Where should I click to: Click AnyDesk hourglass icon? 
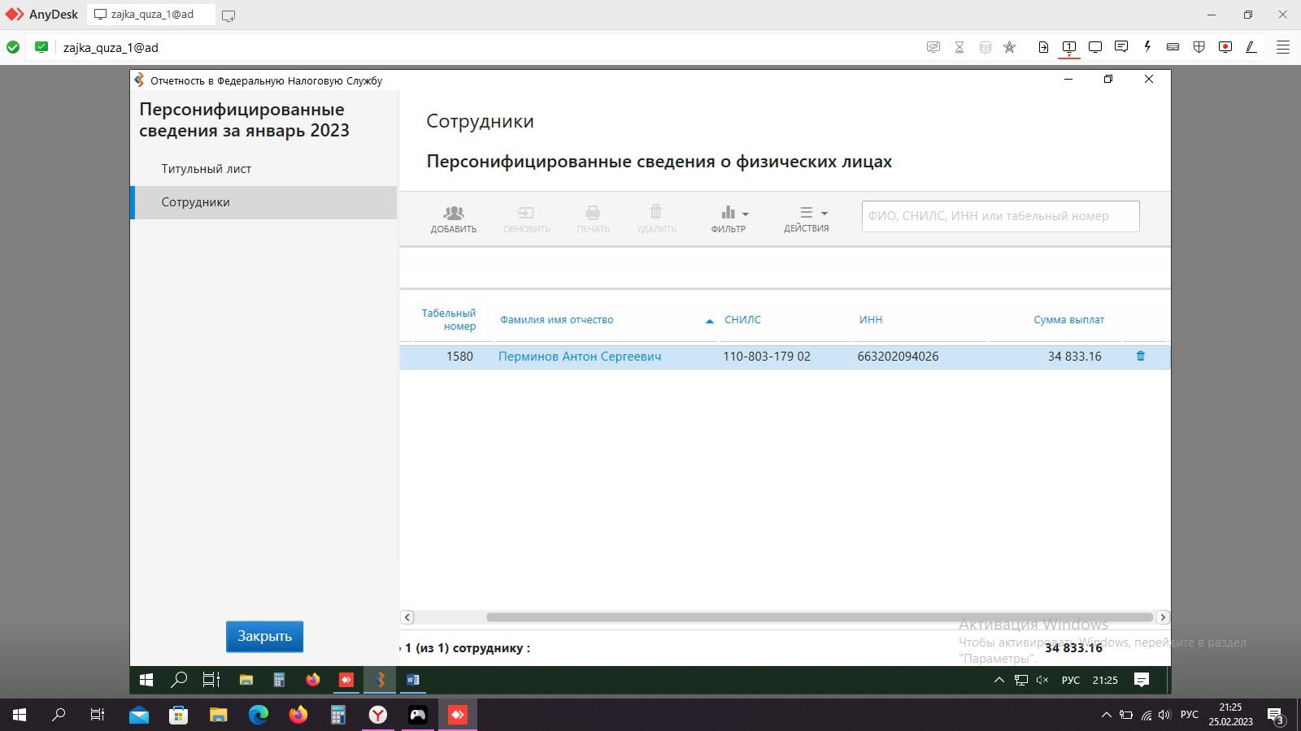point(959,47)
